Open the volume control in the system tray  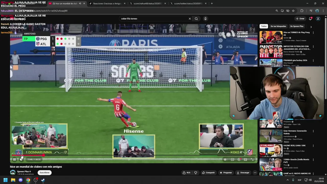310,180
